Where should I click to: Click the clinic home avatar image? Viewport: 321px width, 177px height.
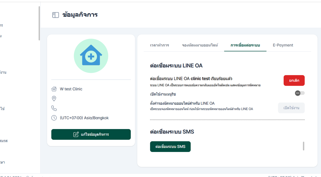tap(91, 56)
